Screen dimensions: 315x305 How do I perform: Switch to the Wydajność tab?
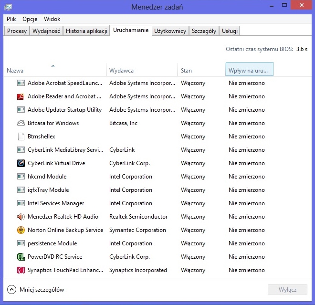[46, 31]
